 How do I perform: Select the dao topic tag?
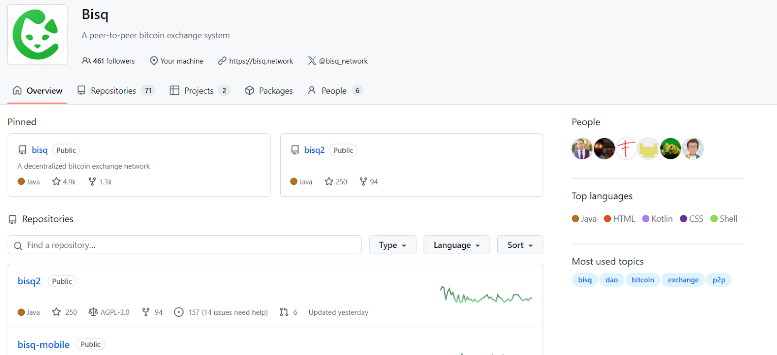[611, 280]
